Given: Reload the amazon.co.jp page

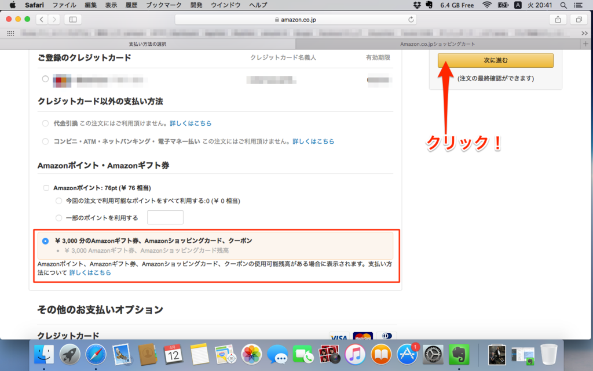Looking at the screenshot, I should (x=411, y=19).
